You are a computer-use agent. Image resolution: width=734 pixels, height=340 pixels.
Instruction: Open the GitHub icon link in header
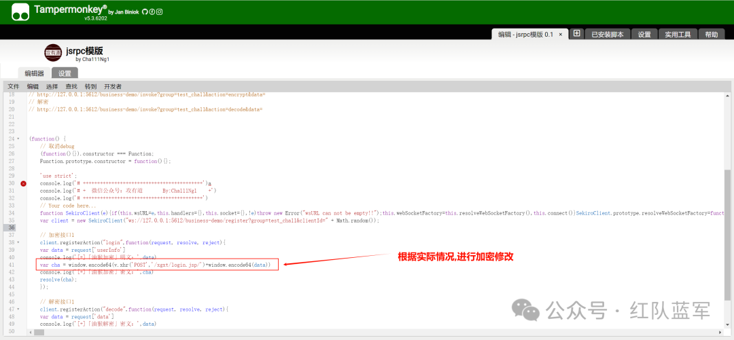145,12
